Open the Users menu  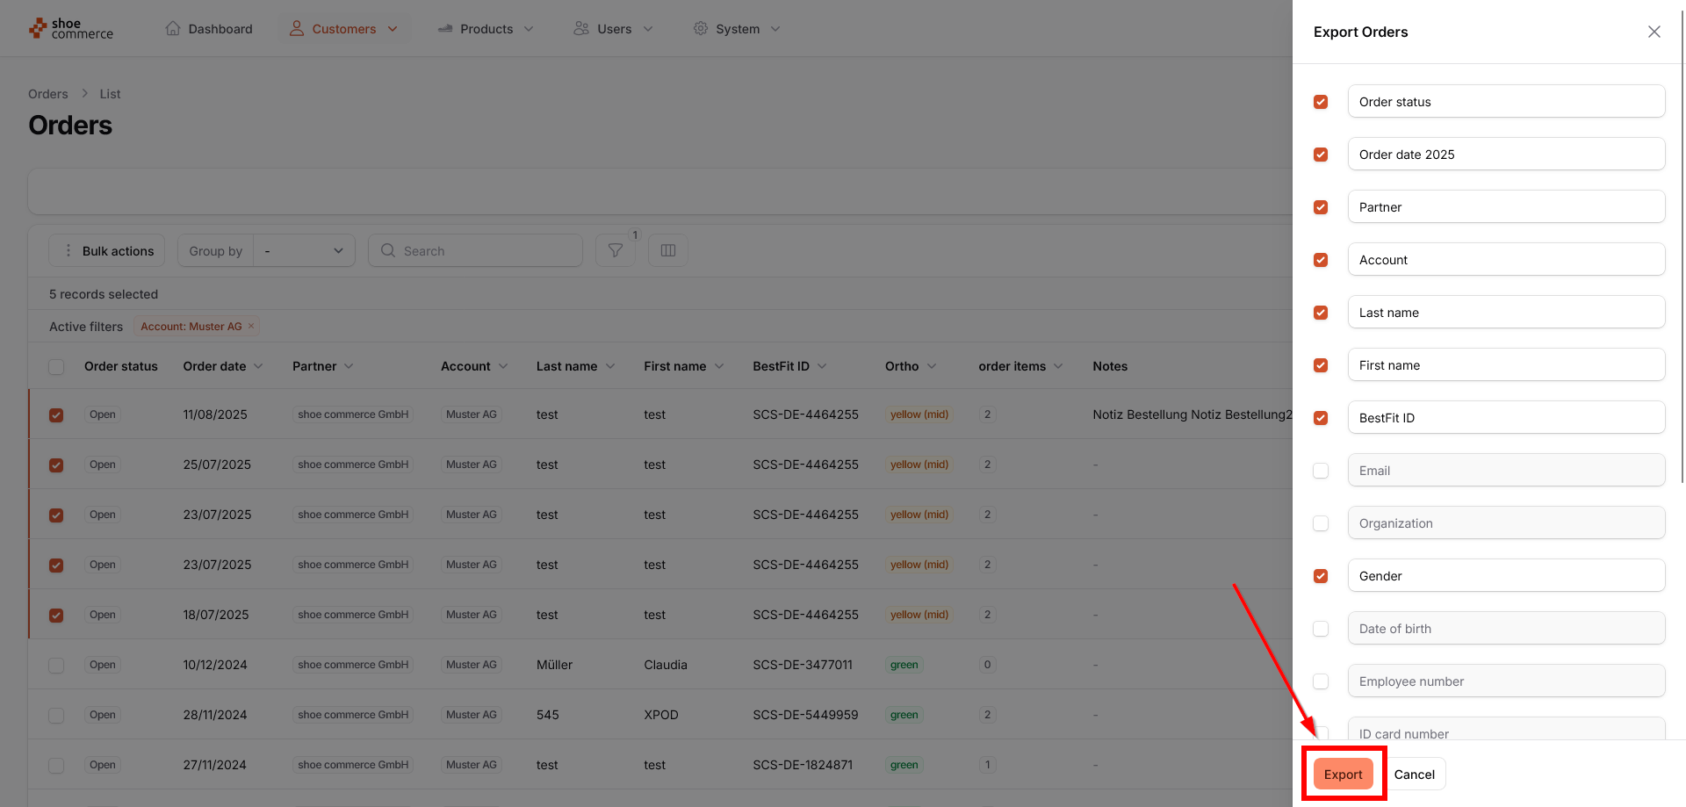point(614,29)
